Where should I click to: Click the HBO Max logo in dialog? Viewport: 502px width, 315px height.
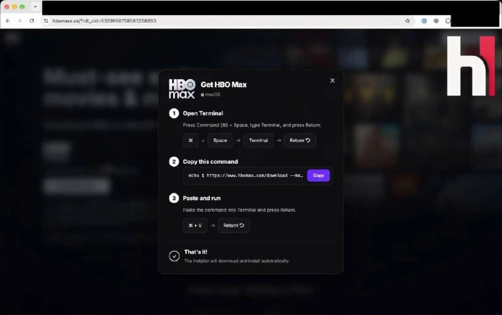click(182, 88)
